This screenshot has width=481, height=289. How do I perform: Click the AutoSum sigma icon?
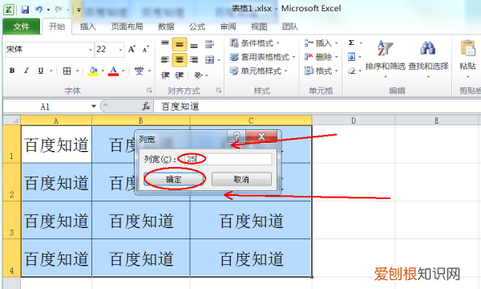[352, 43]
